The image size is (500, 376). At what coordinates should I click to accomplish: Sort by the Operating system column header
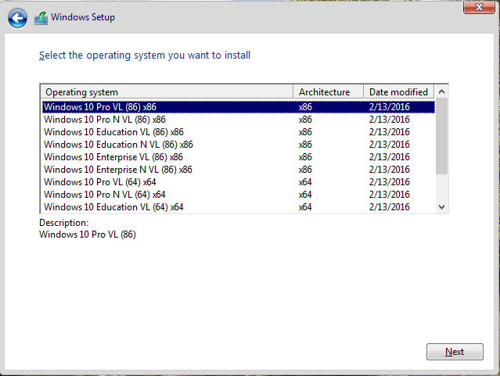click(x=167, y=92)
